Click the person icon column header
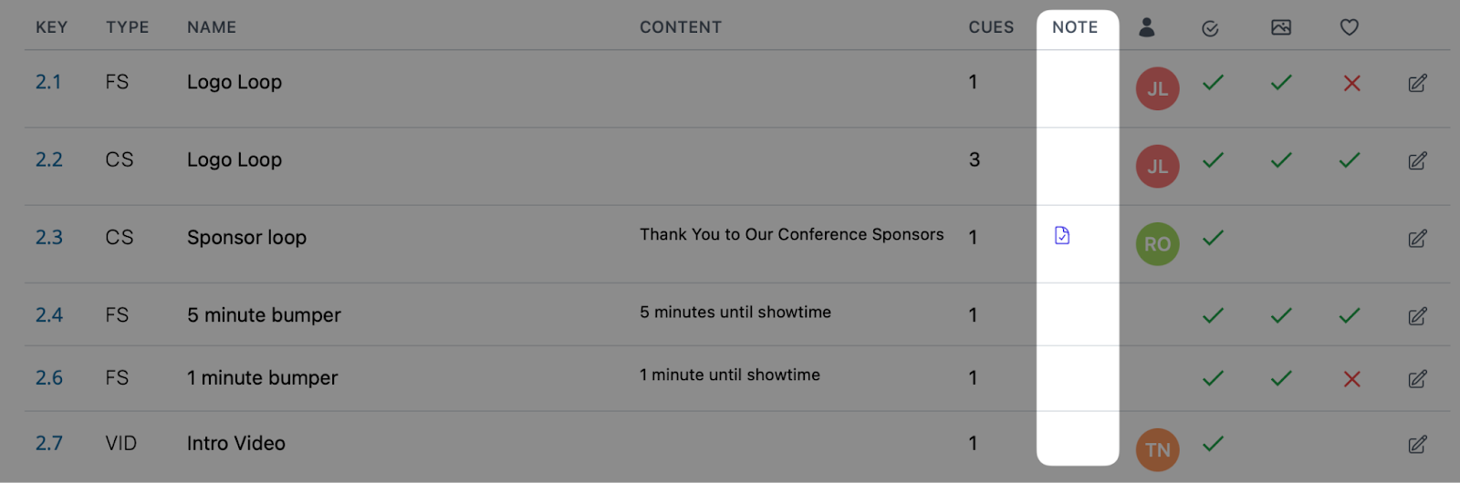The image size is (1460, 483). 1147,27
